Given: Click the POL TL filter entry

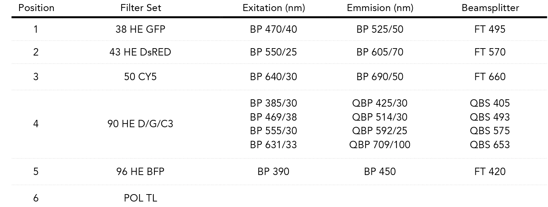Looking at the screenshot, I should [x=140, y=198].
